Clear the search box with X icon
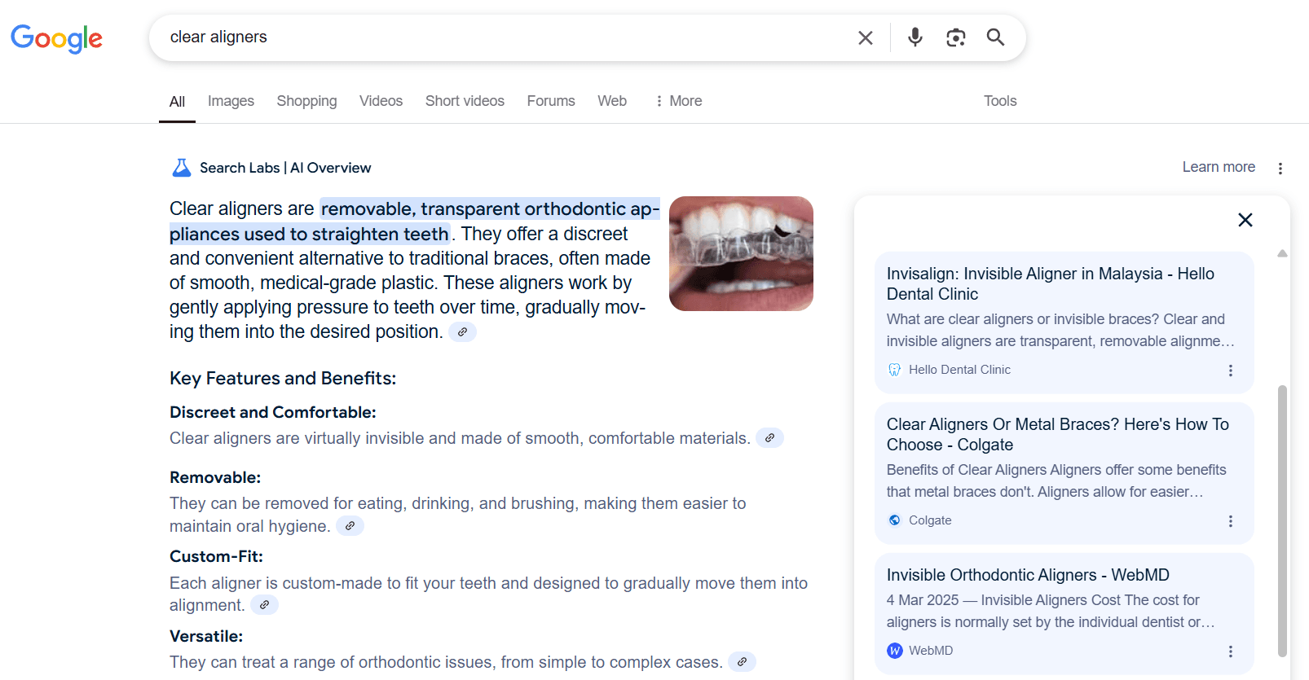This screenshot has height=680, width=1309. coord(866,37)
